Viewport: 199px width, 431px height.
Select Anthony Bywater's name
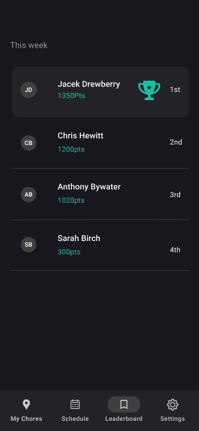point(89,187)
